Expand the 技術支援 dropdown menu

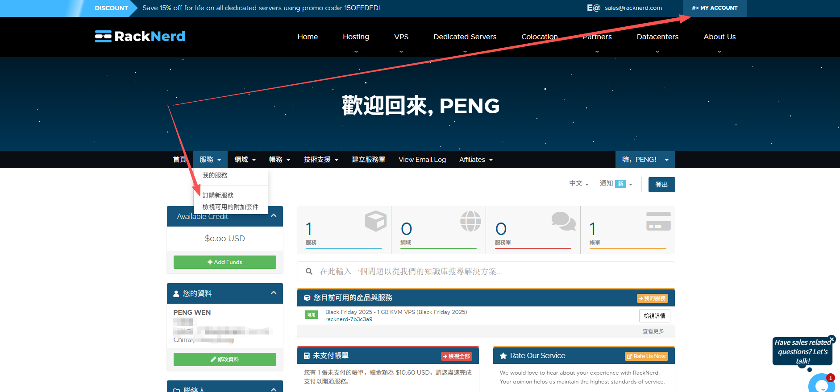click(321, 160)
